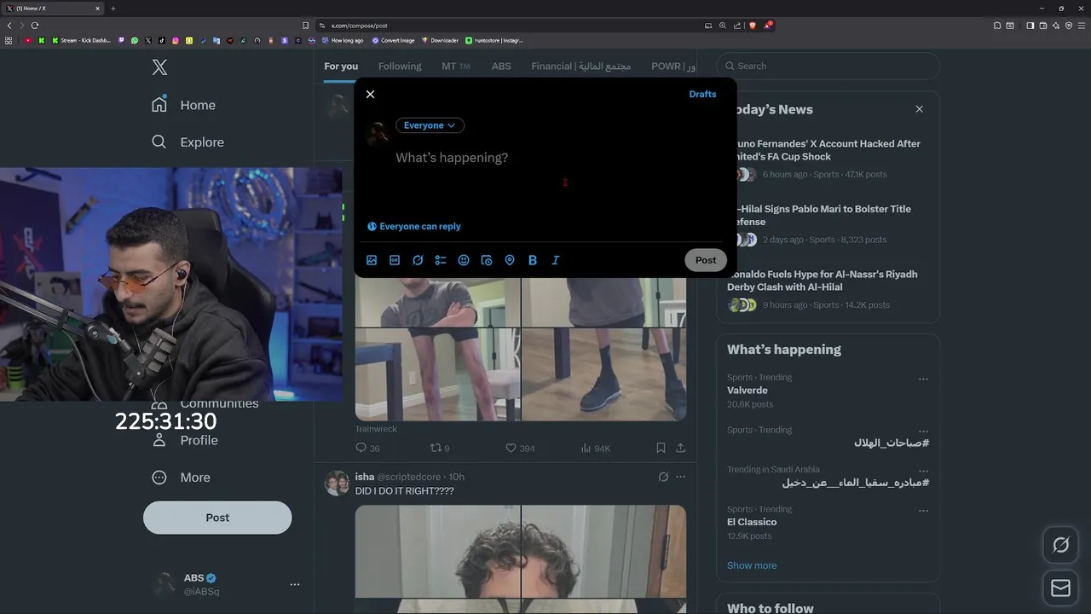Reload the page in browser
The width and height of the screenshot is (1091, 614).
34,26
